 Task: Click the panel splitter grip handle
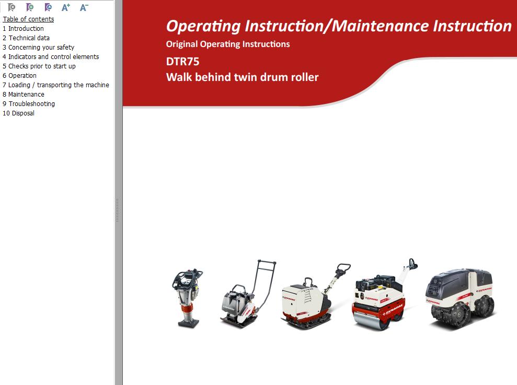pyautogui.click(x=117, y=209)
